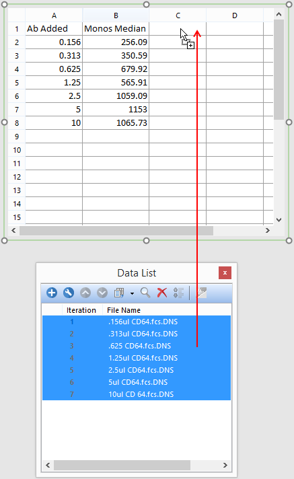Click the Monos Median cell
This screenshot has width=294, height=479.
click(116, 29)
